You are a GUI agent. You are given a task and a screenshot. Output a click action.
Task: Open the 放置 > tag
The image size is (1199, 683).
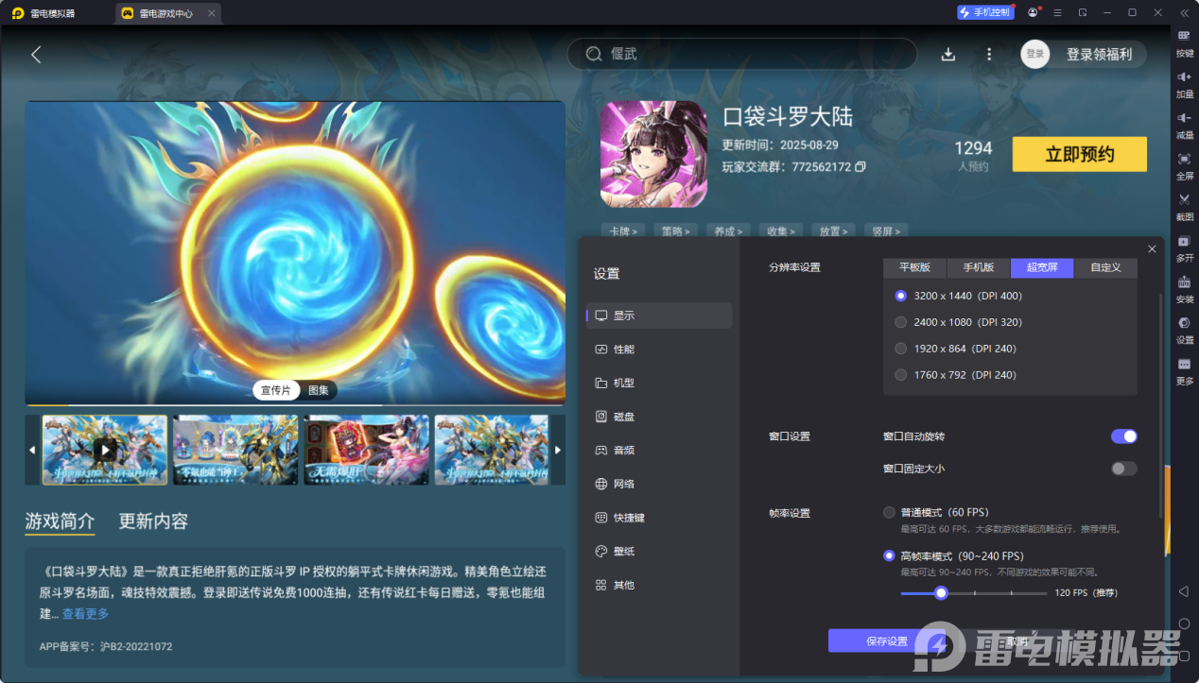point(835,231)
